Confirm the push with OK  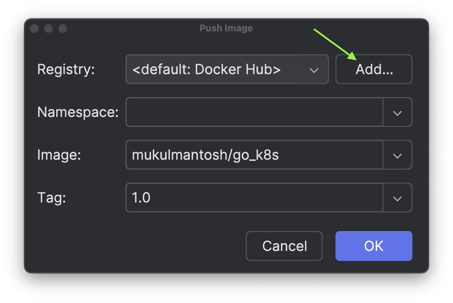coord(374,246)
